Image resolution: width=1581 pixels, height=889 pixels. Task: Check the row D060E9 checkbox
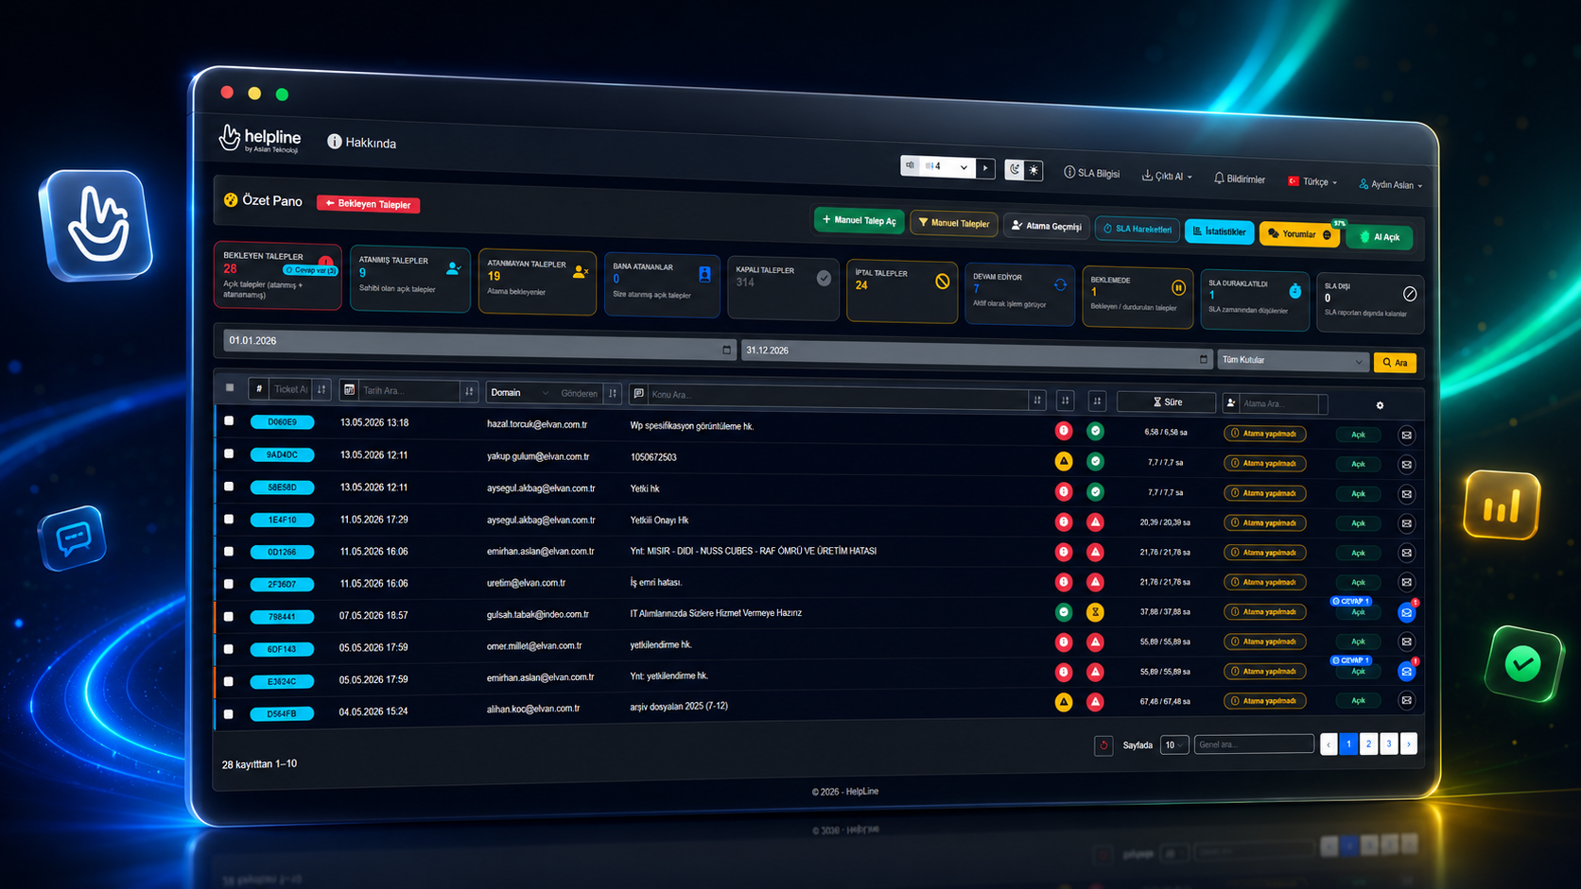coord(229,420)
